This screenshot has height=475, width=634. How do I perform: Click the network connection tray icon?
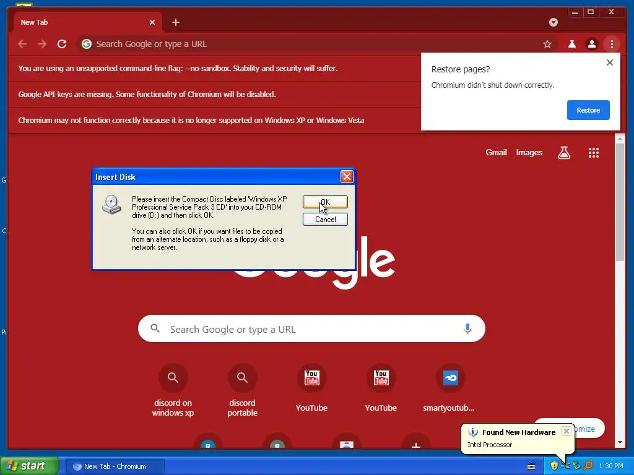(x=565, y=466)
